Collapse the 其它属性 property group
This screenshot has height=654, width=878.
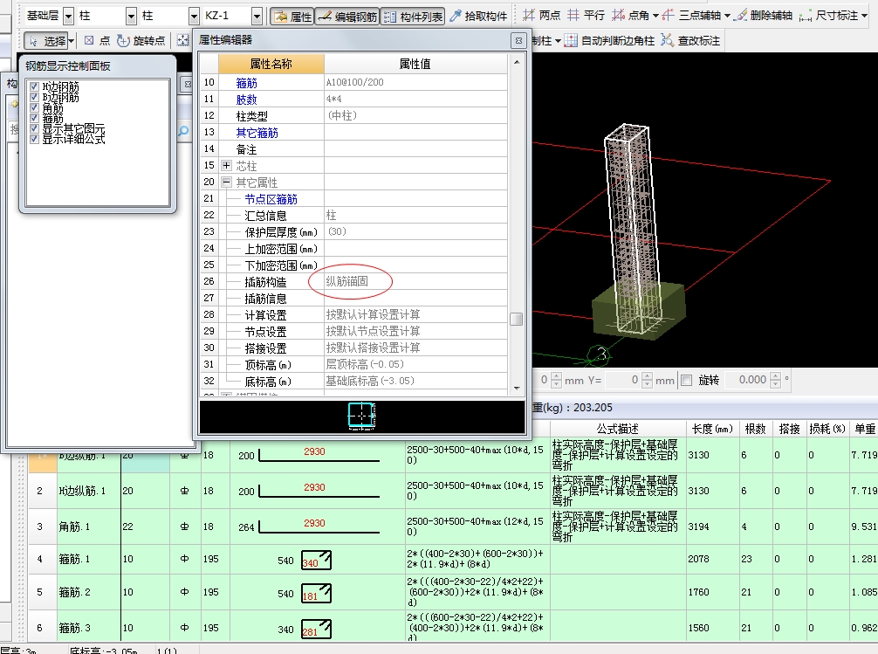227,182
